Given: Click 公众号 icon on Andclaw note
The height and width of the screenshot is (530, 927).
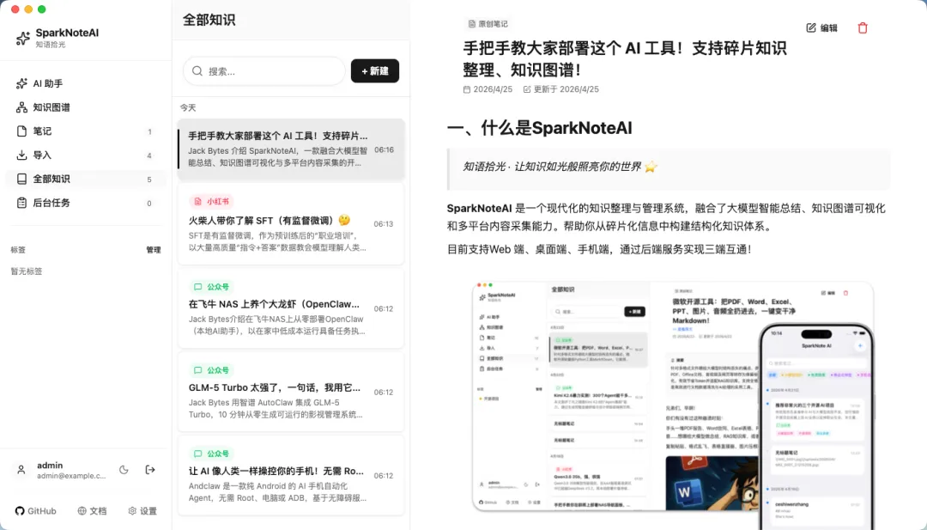Looking at the screenshot, I should pos(198,454).
